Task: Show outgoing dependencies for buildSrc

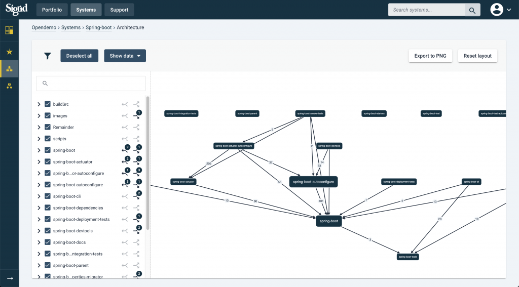Action: [136, 104]
